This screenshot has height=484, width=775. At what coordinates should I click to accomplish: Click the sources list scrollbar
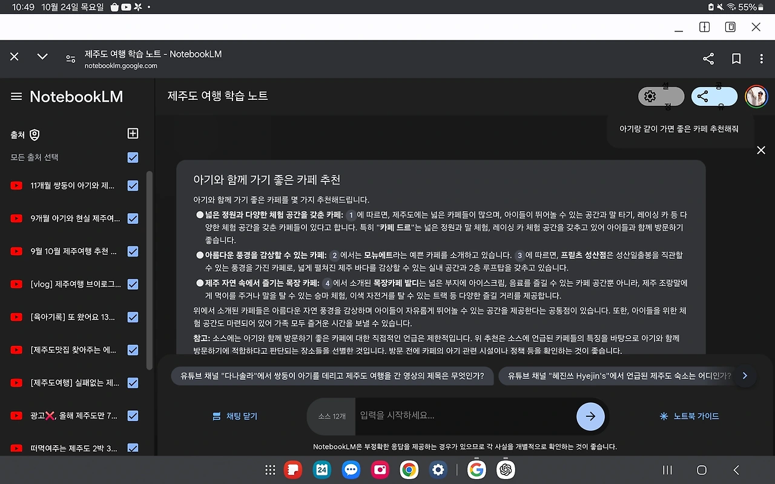tap(150, 269)
